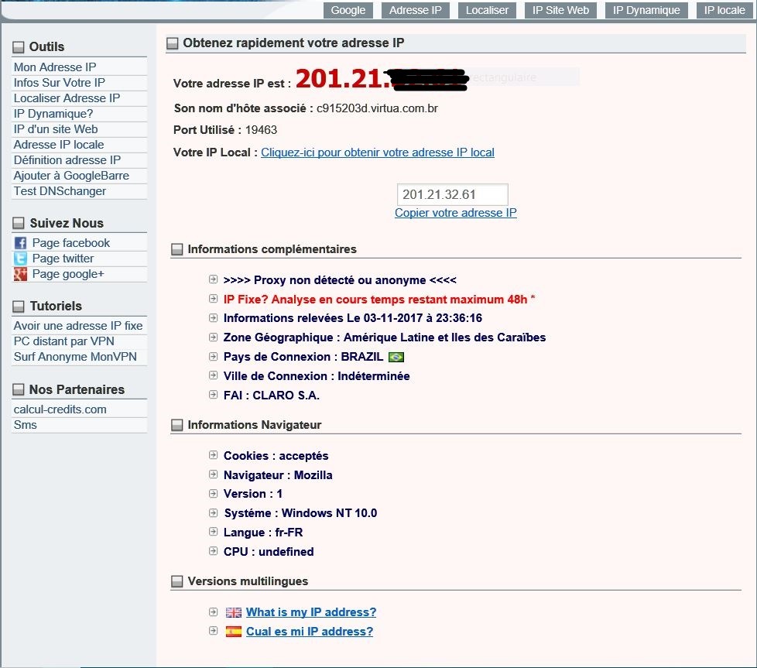Click the IP address input field
This screenshot has width=757, height=668.
click(x=451, y=194)
